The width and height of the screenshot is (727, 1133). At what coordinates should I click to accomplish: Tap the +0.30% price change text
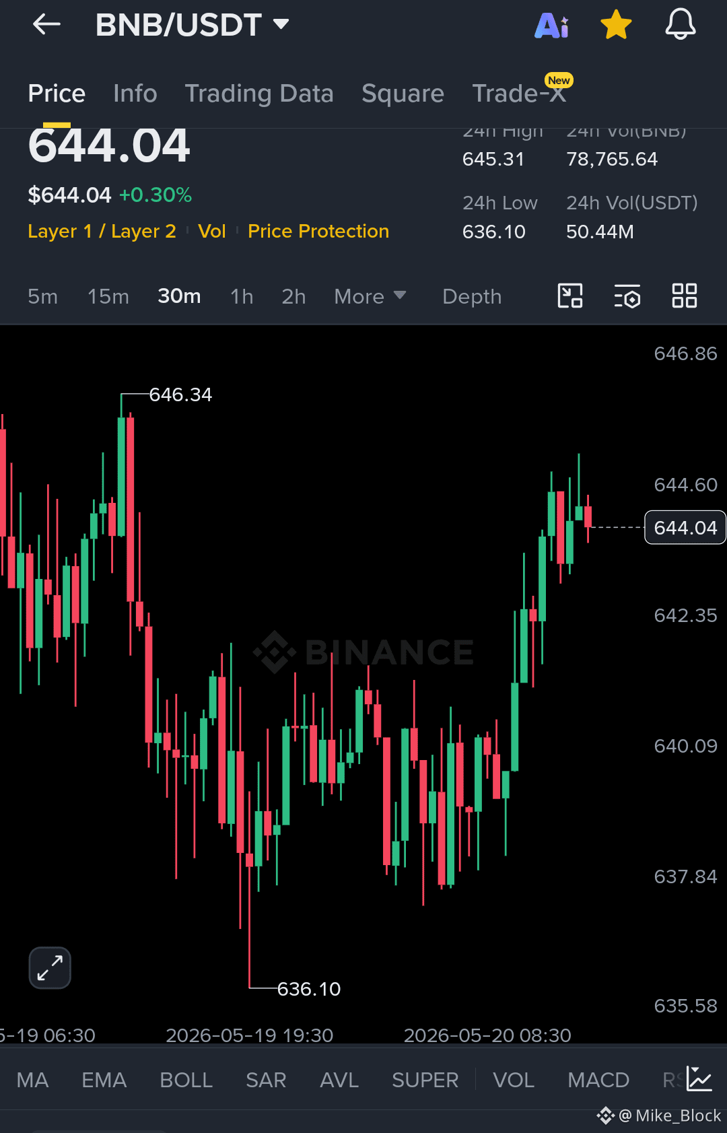[x=155, y=195]
